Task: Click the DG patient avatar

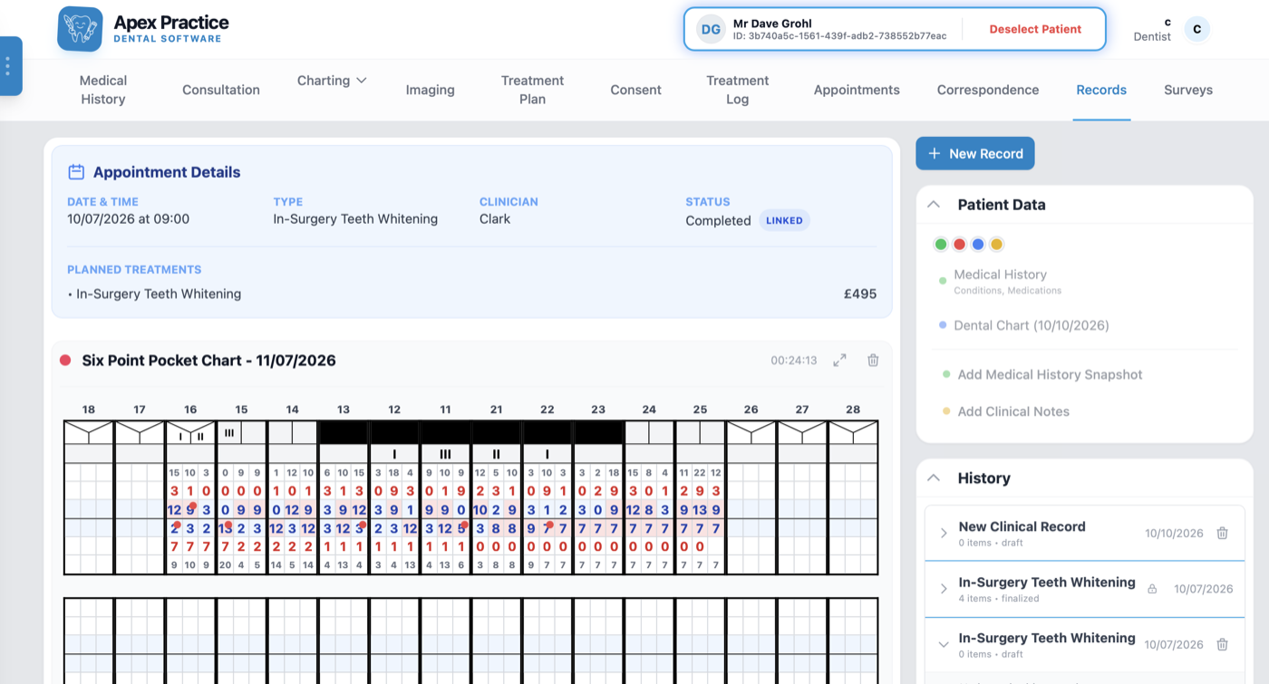Action: (x=711, y=29)
